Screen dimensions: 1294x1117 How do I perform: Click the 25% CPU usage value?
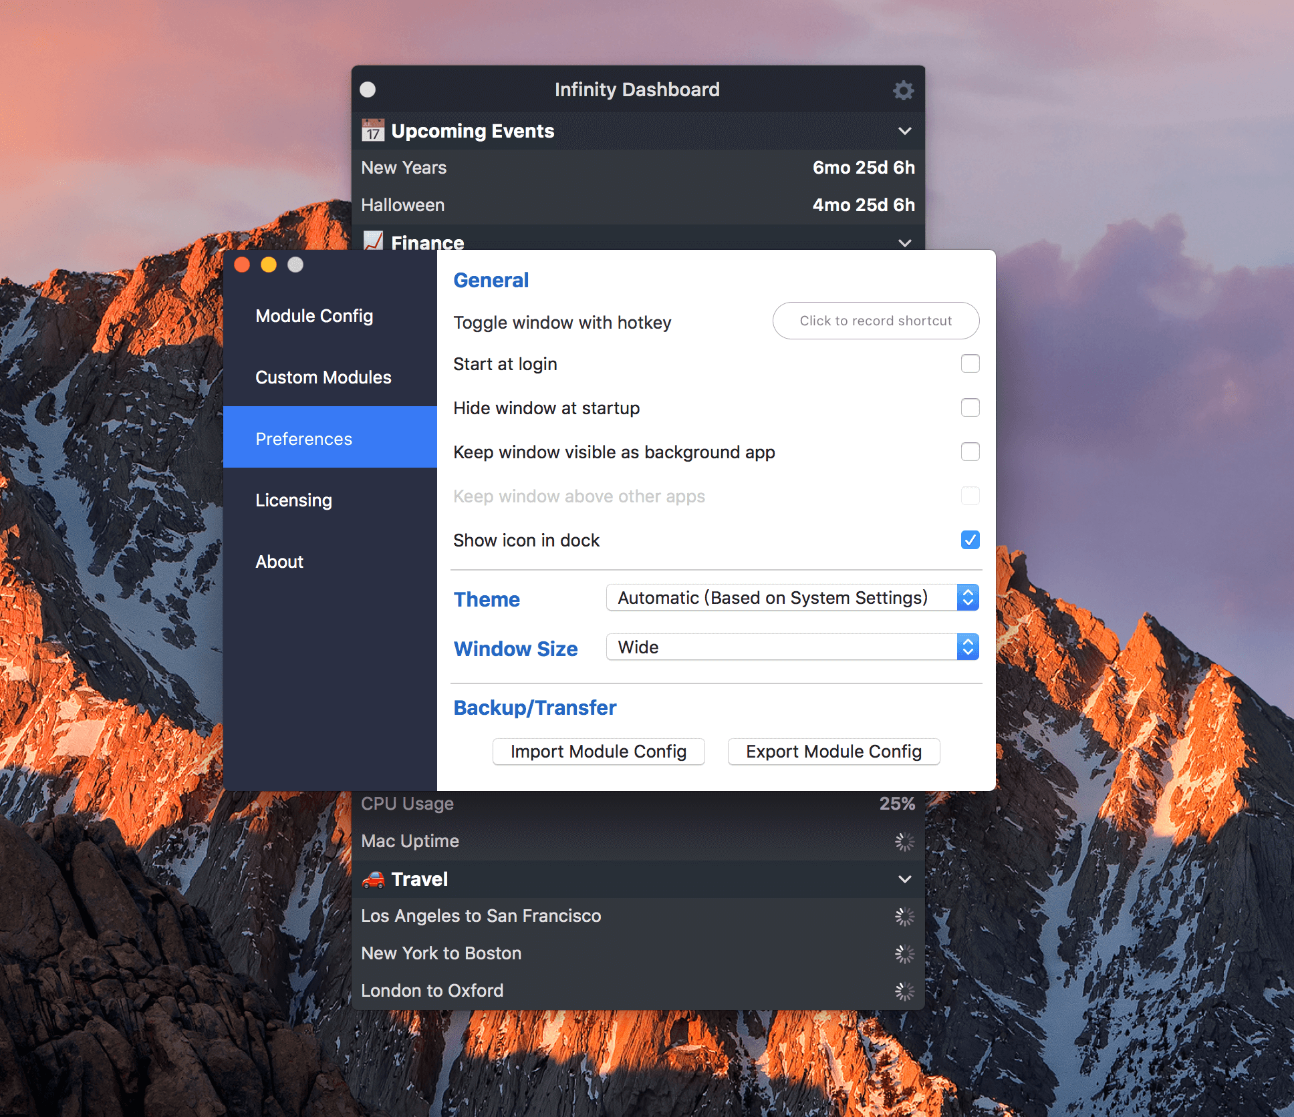coord(897,804)
